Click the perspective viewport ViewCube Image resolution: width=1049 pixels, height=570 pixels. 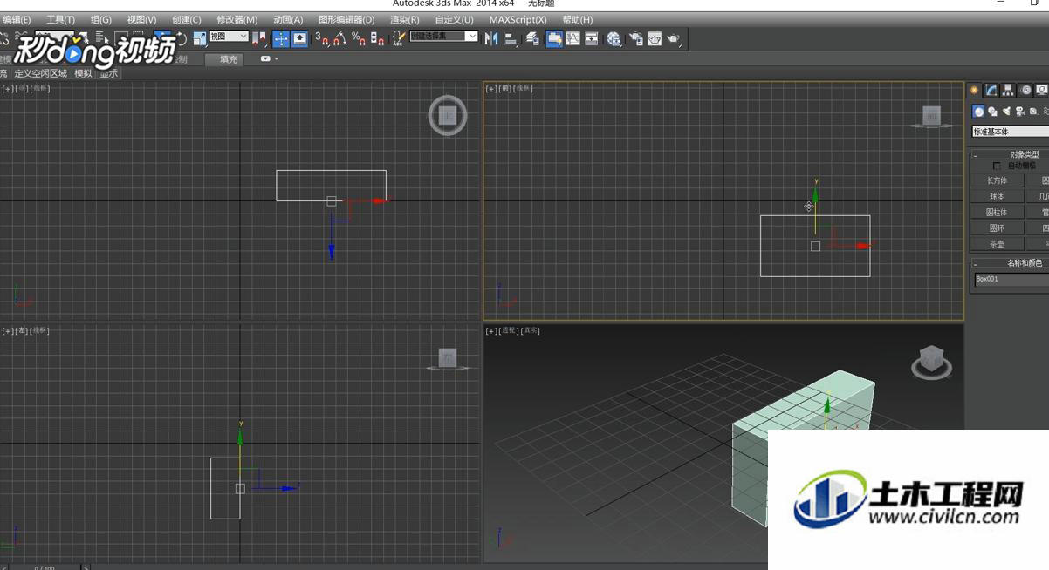[931, 362]
